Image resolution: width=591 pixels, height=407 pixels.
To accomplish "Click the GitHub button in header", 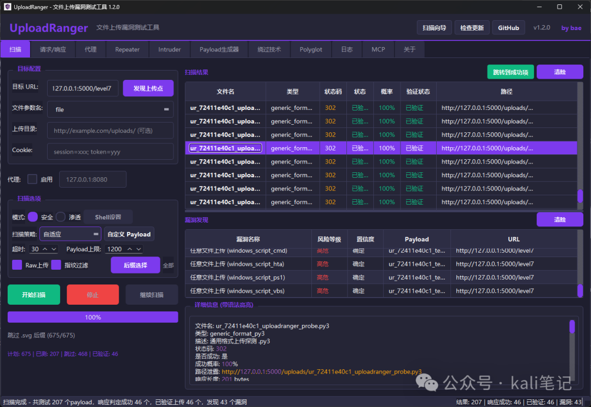I will pos(508,27).
